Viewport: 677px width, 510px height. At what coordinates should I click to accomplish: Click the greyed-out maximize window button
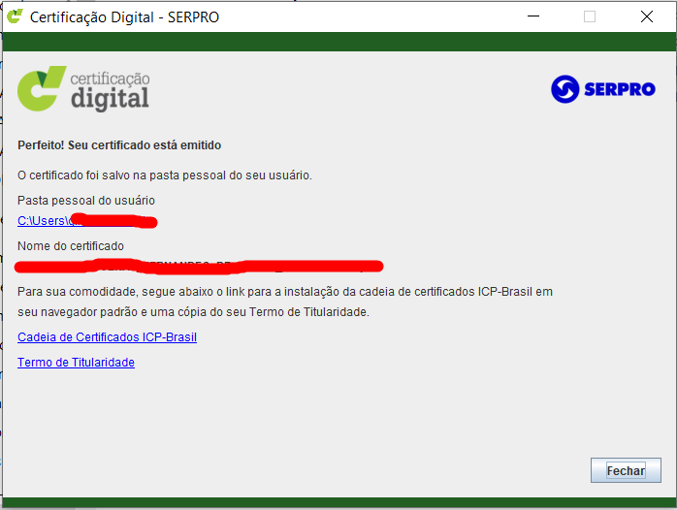pyautogui.click(x=590, y=16)
